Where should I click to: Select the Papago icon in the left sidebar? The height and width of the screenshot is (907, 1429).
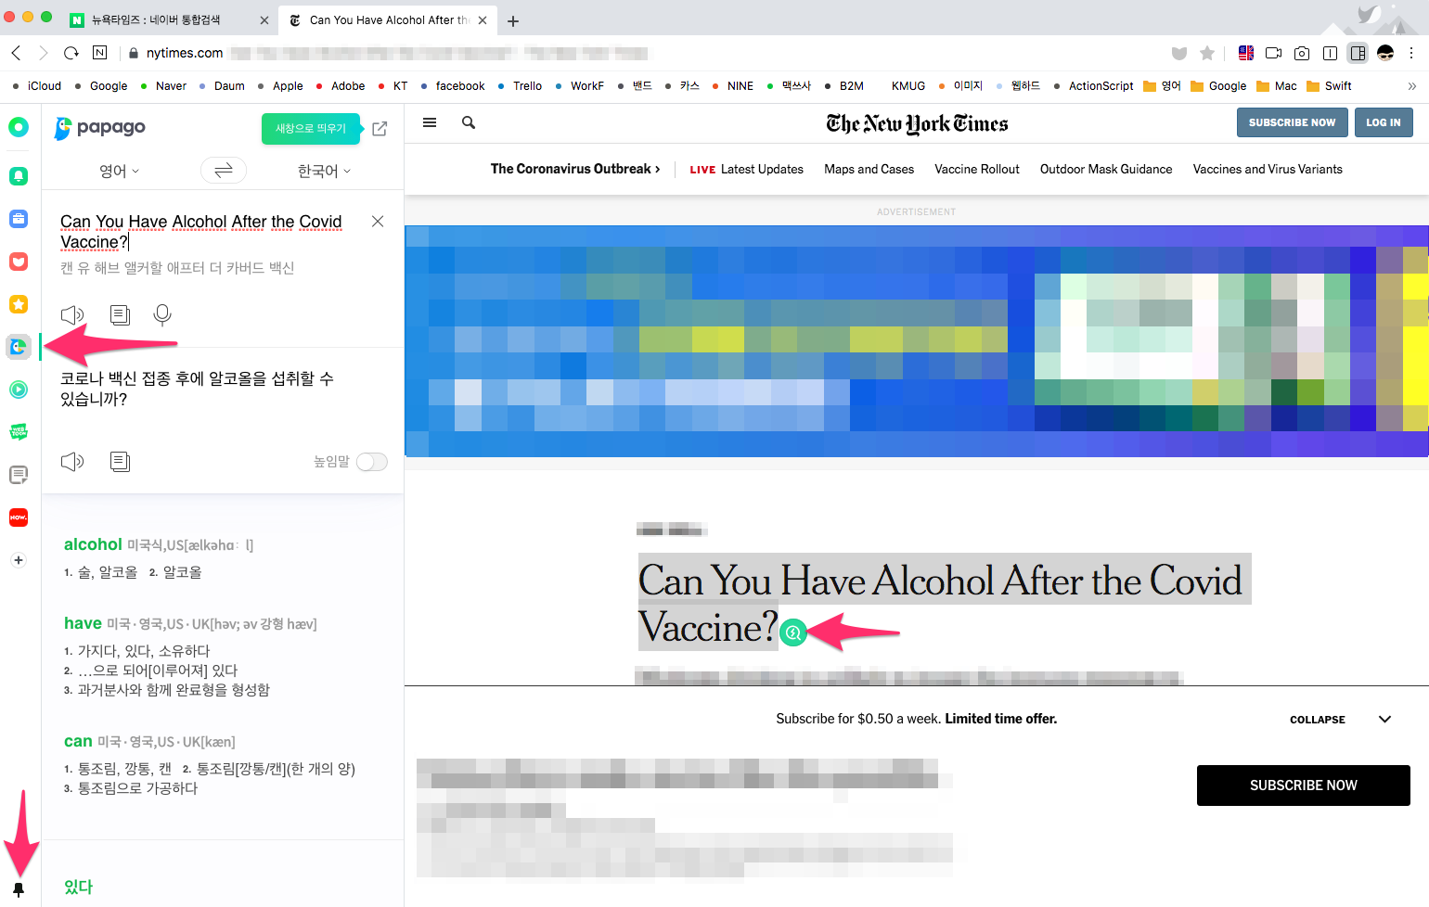[x=19, y=347]
